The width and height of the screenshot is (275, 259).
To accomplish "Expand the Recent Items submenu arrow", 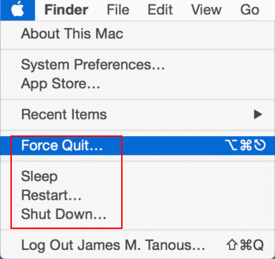I will pos(258,114).
